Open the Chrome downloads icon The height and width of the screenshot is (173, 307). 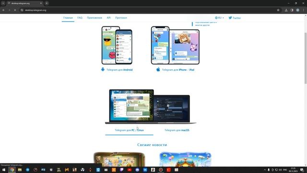(x=286, y=10)
